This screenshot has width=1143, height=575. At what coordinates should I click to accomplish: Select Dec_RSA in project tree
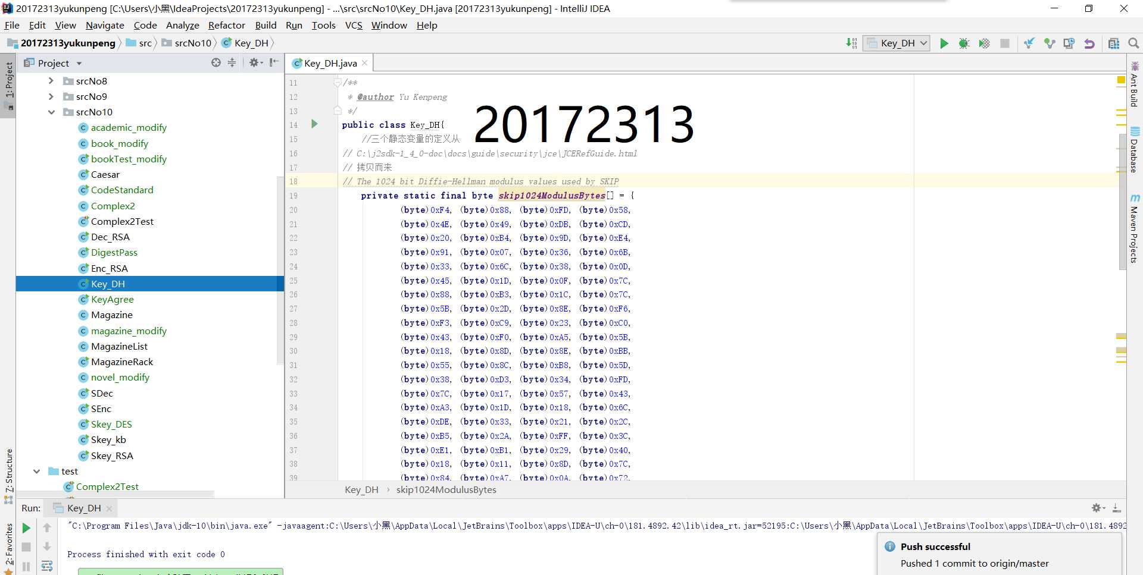click(110, 237)
